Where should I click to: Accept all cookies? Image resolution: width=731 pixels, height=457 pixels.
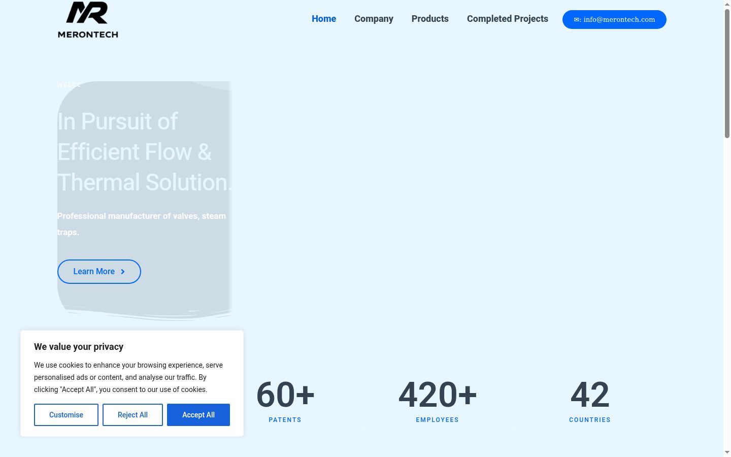(x=198, y=415)
